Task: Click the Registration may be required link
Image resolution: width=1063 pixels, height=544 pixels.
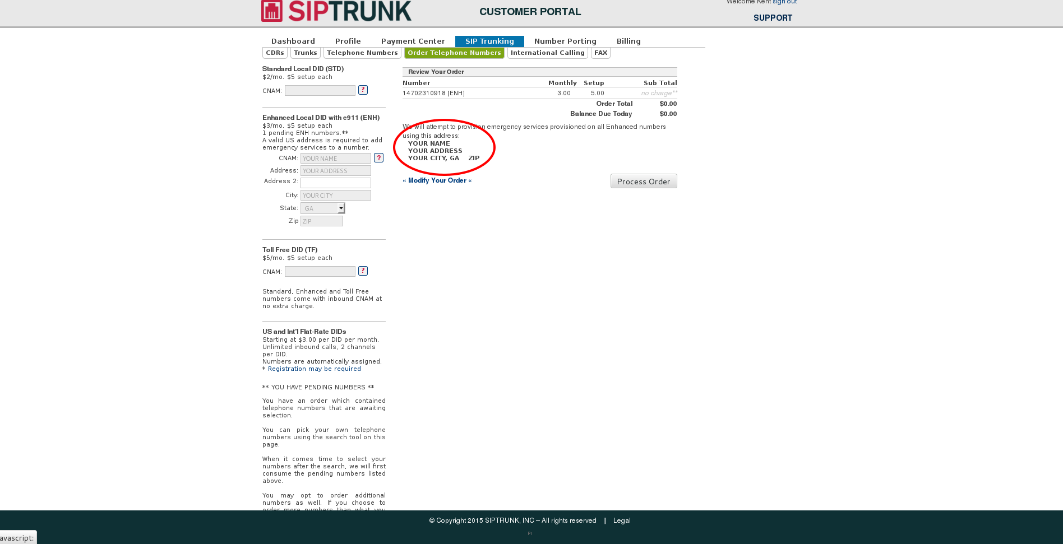Action: pyautogui.click(x=315, y=369)
